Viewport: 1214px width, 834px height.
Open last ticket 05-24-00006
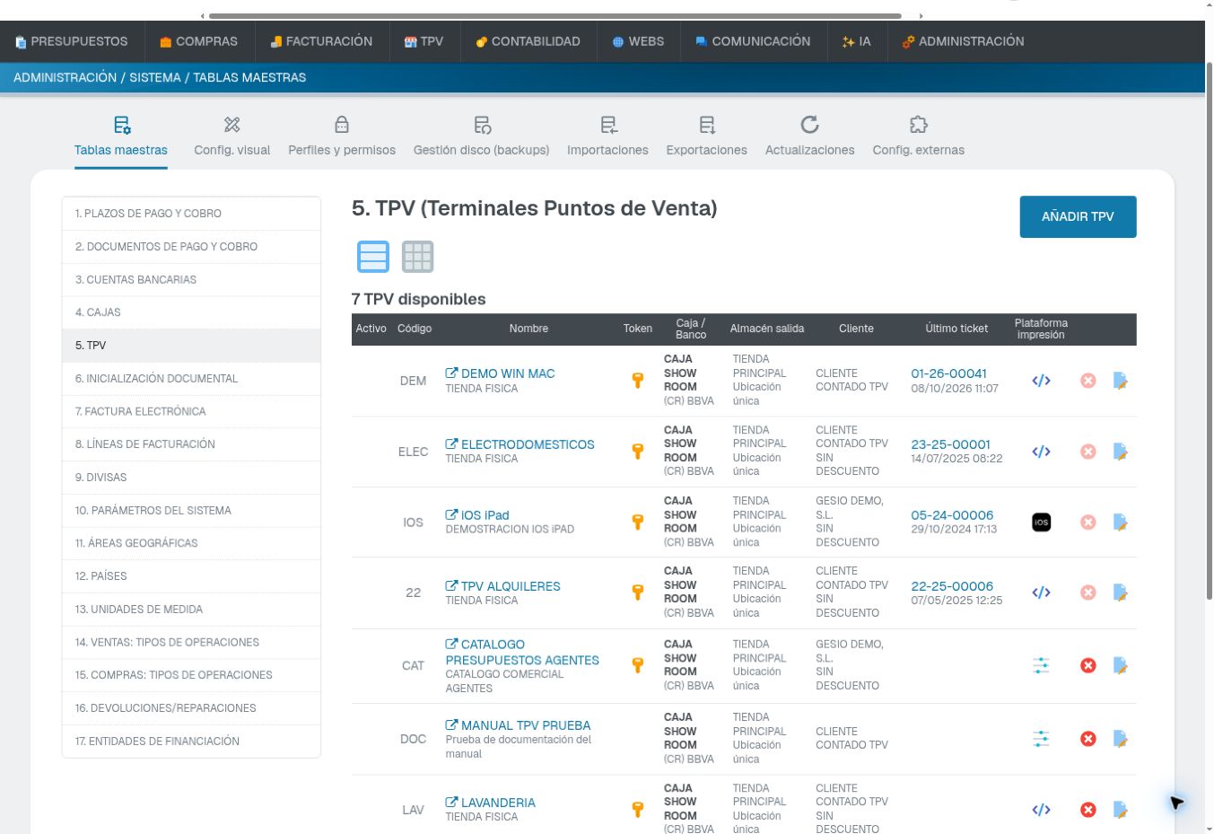click(x=952, y=515)
